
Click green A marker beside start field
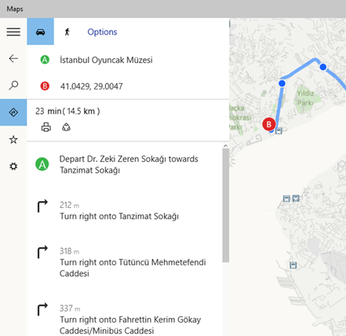tap(45, 60)
